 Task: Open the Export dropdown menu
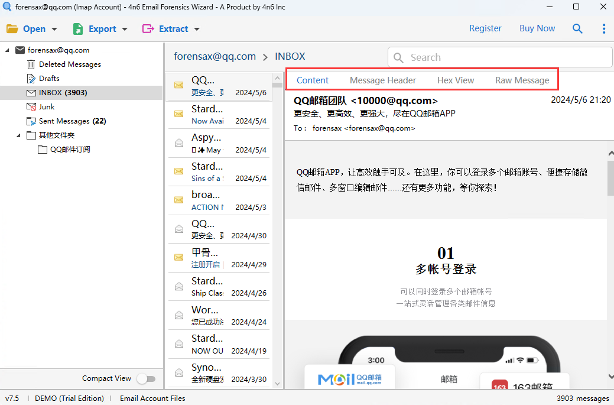[100, 28]
